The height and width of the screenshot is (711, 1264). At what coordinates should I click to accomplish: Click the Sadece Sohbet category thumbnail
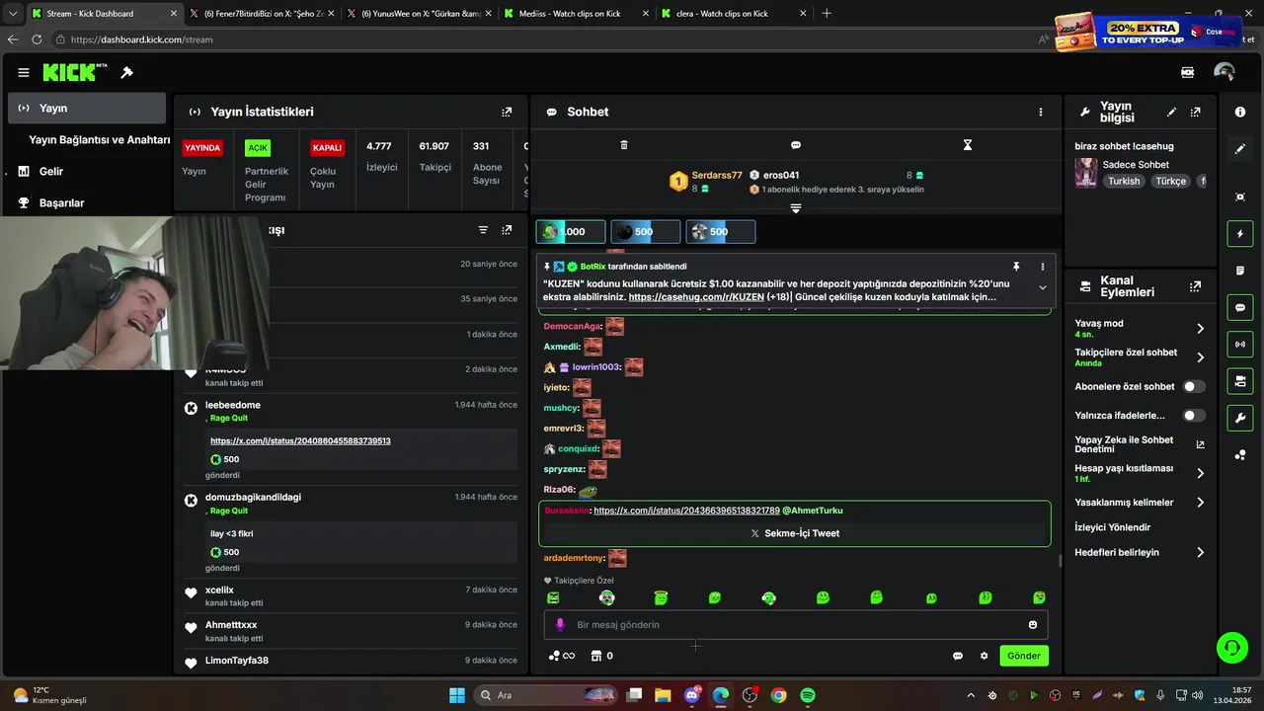click(1085, 173)
